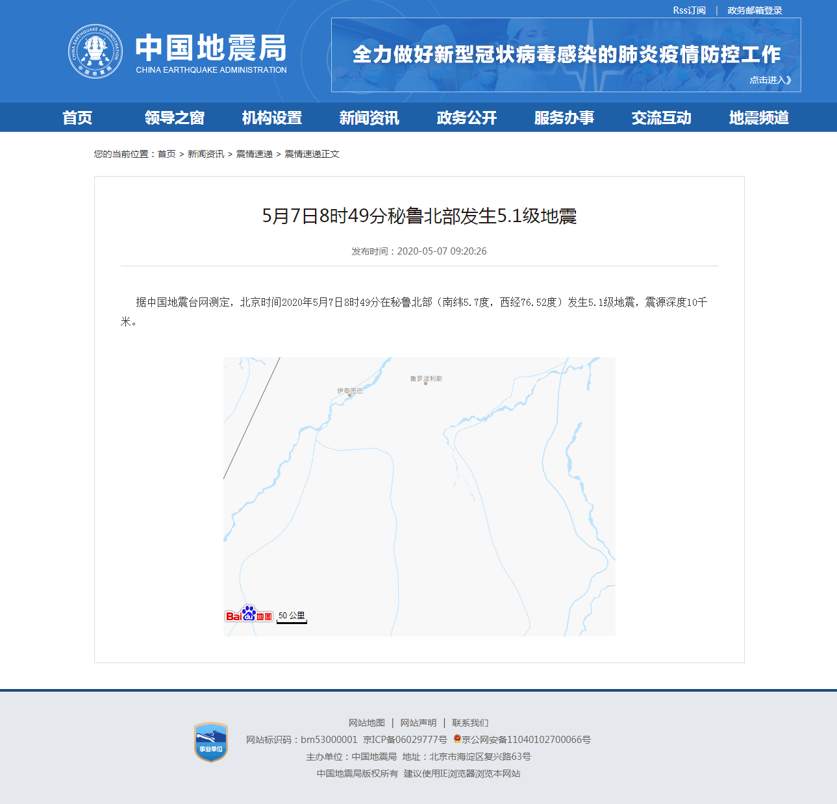Open the 首页 navigation menu
The height and width of the screenshot is (804, 837).
(78, 118)
